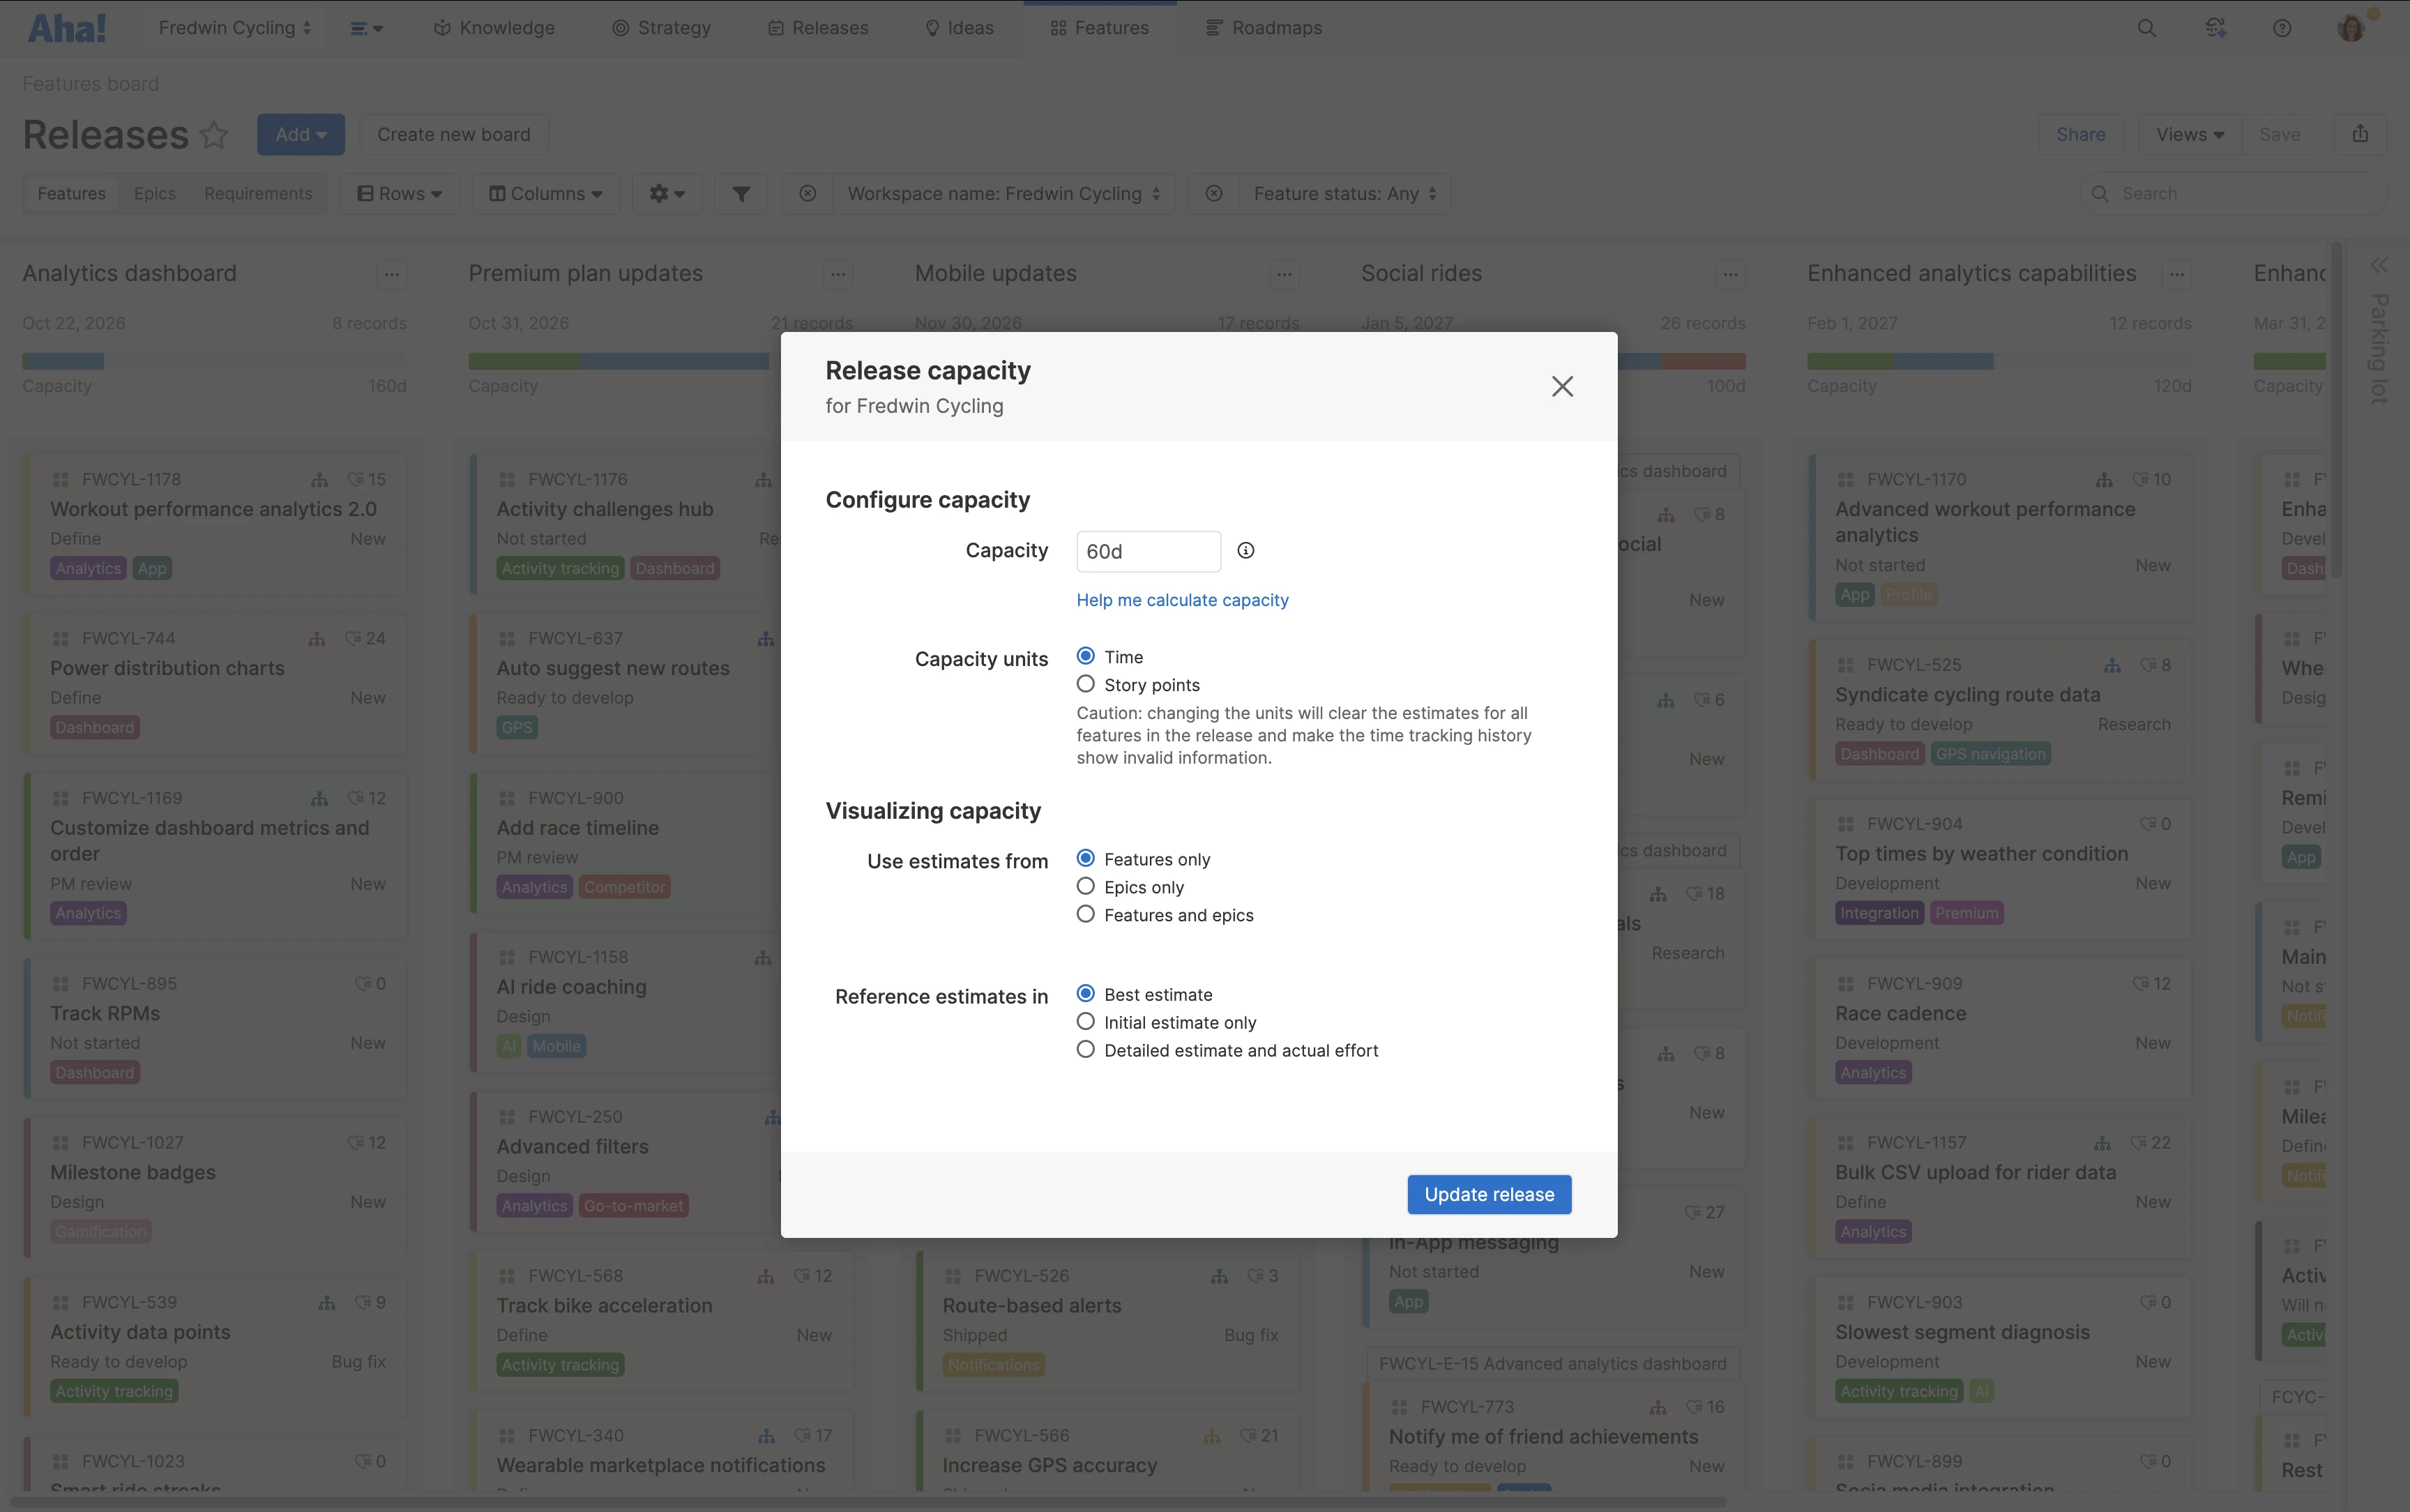Select the Best estimate radio button
This screenshot has height=1512, width=2410.
pos(1086,993)
